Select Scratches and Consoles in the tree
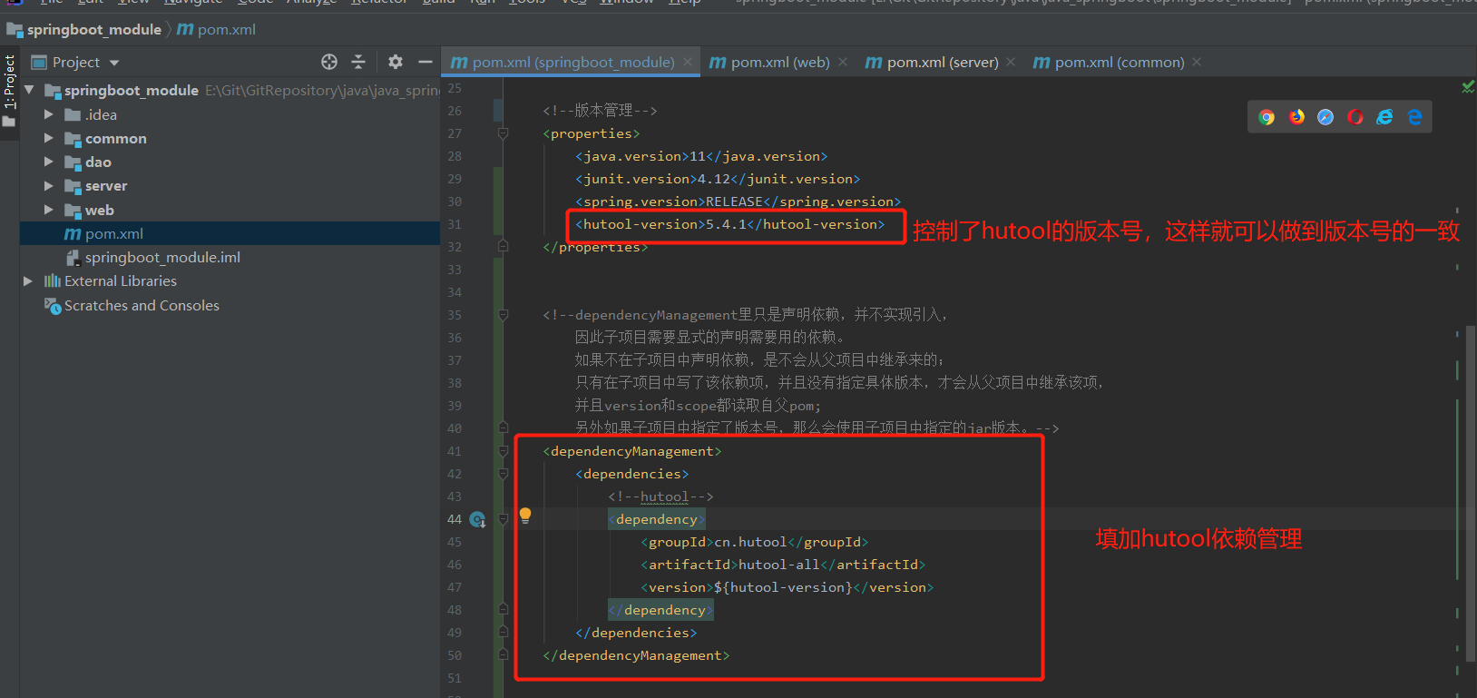The height and width of the screenshot is (698, 1477). coord(142,305)
